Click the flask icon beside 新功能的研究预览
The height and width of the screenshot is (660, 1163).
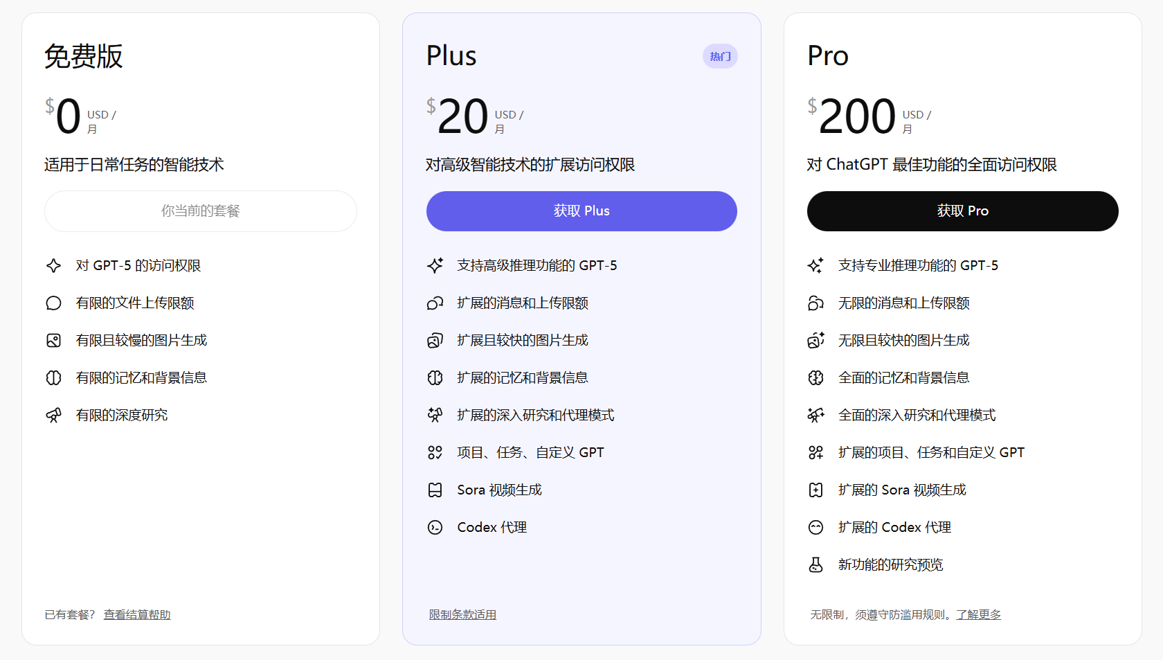coord(816,565)
